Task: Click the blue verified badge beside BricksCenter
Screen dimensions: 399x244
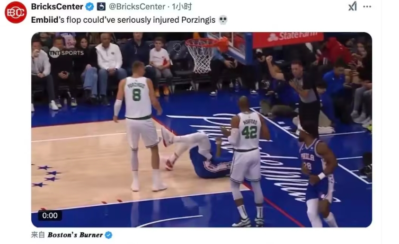Action: pyautogui.click(x=89, y=7)
